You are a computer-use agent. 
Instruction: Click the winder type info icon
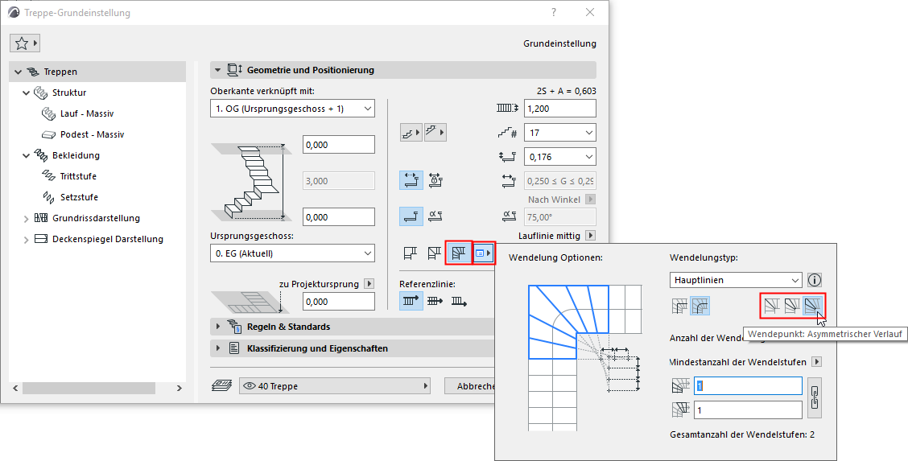tap(814, 280)
